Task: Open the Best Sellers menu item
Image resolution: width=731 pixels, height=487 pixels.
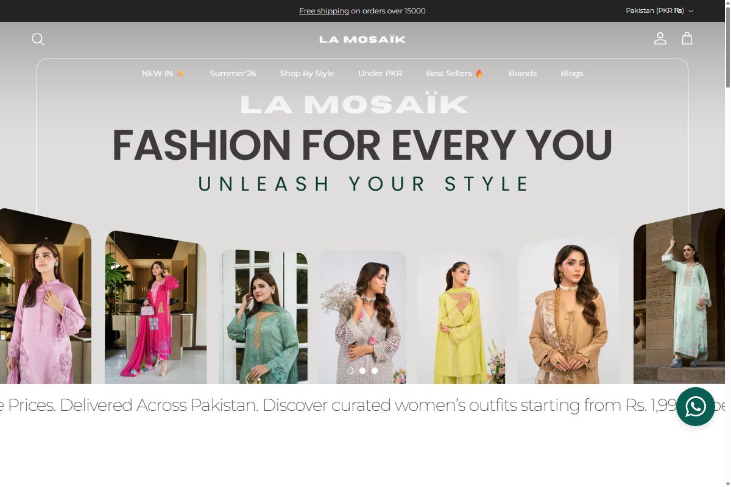Action: (x=454, y=73)
